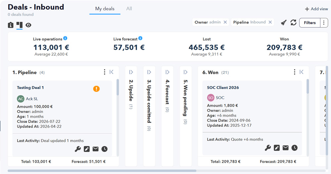Image resolution: width=331 pixels, height=174 pixels.
Task: Open the 1. Pipeline column options menu
Action: coord(105,72)
